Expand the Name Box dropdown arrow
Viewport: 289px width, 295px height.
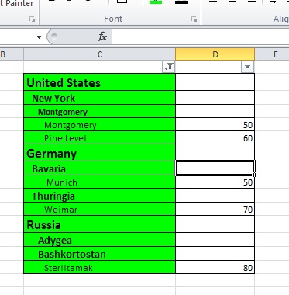click(39, 37)
